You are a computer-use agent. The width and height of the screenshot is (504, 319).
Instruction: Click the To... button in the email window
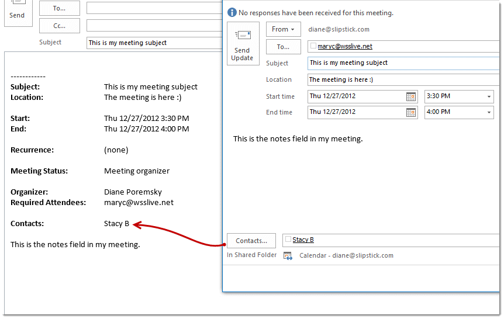pyautogui.click(x=59, y=8)
